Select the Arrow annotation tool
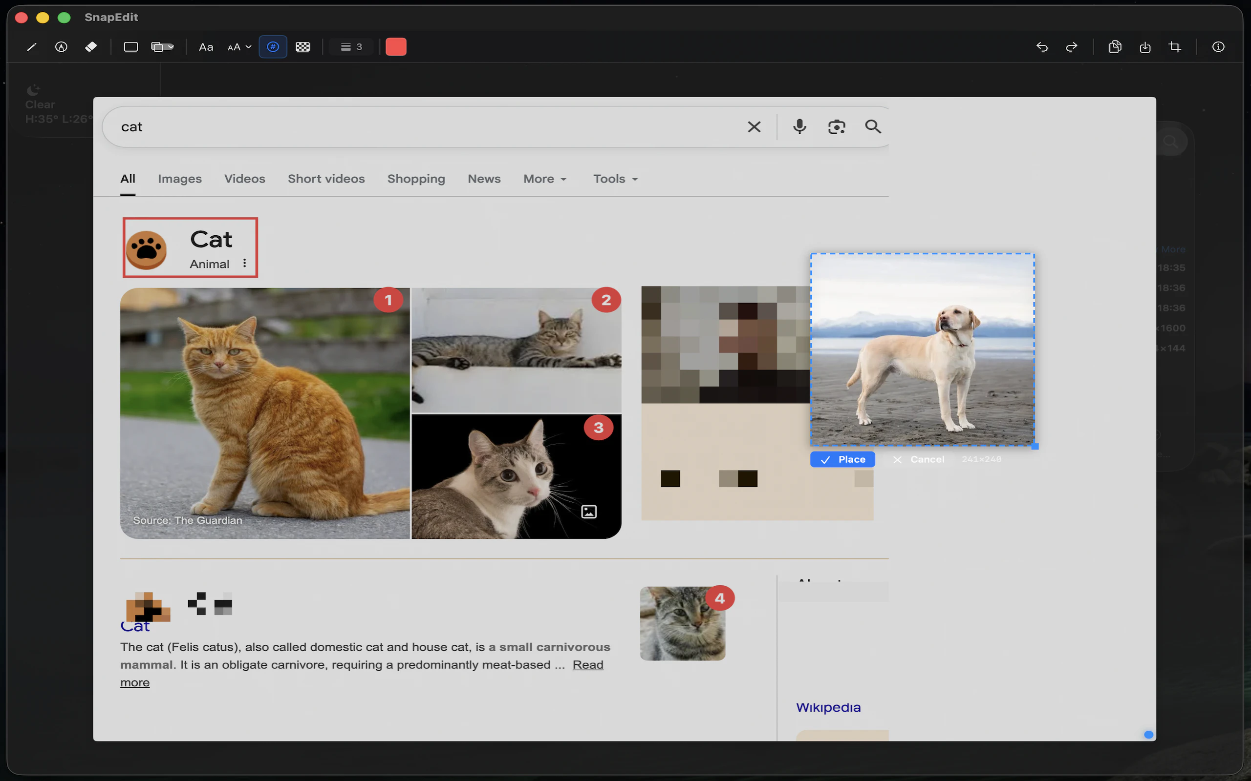This screenshot has height=781, width=1251. 62,47
